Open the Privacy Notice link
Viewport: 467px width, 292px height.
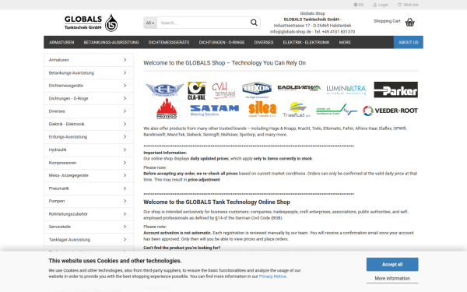[x=272, y=276]
